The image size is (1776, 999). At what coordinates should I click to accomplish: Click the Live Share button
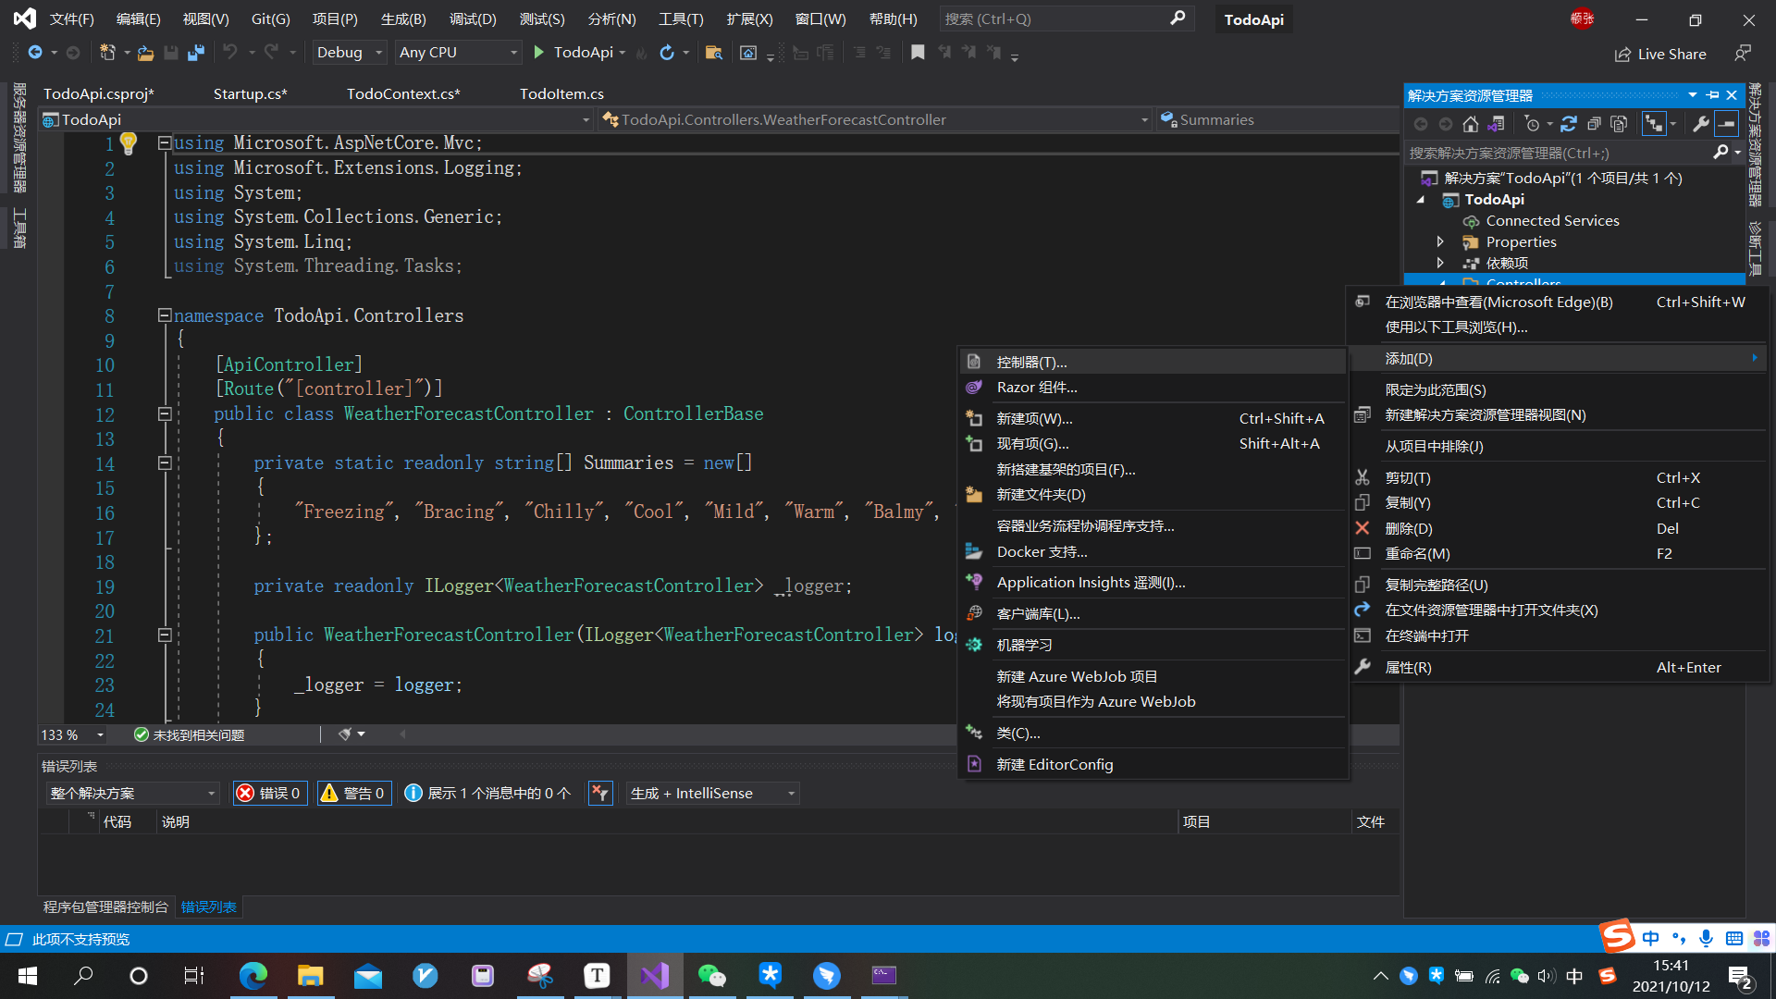click(x=1661, y=54)
